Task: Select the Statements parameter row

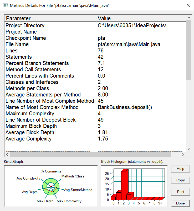Action: (95, 57)
